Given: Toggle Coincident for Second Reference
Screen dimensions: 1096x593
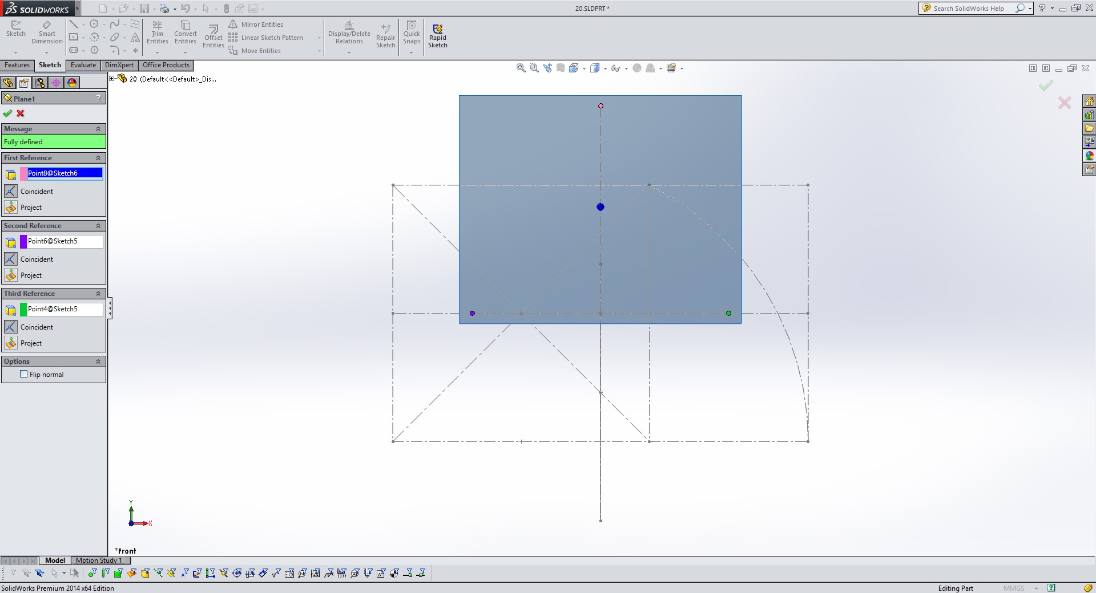Looking at the screenshot, I should [x=11, y=259].
